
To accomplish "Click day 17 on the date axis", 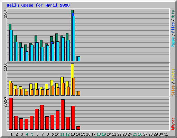I will point(93,134).
